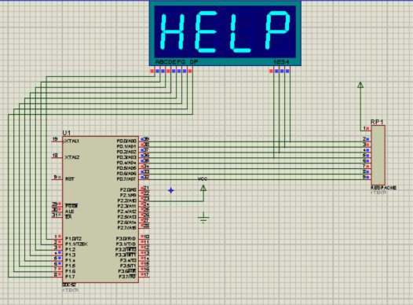Select the VCC power terminal symbol
413x305 pixels.
[x=203, y=188]
